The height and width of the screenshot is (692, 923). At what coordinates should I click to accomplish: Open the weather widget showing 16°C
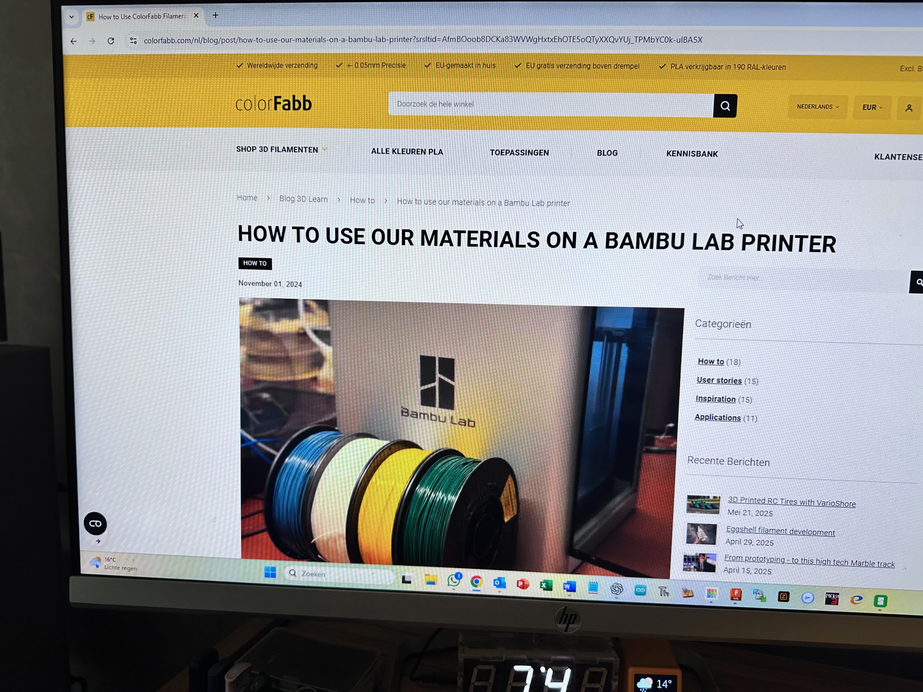coord(114,563)
